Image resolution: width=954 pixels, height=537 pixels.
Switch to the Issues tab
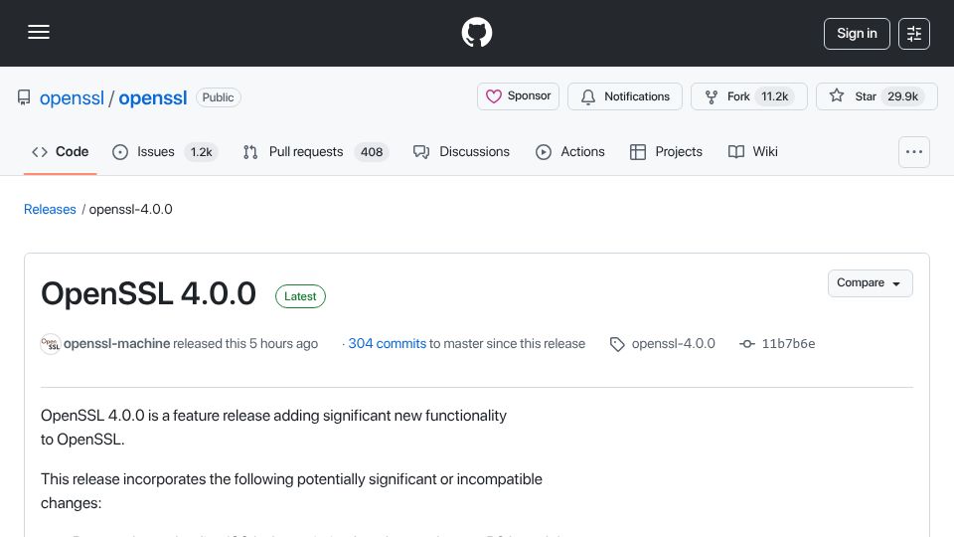[x=165, y=151]
